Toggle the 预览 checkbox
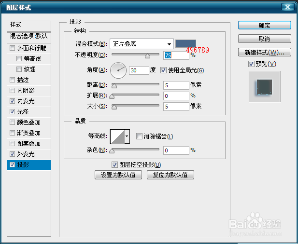Image resolution: width=298 pixels, height=244 pixels. [251, 64]
